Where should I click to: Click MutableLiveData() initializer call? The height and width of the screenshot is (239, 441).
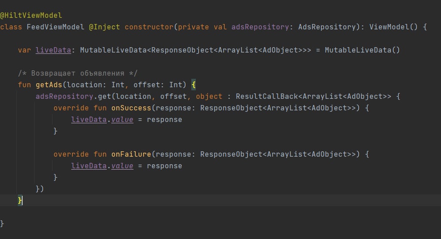pyautogui.click(x=362, y=50)
